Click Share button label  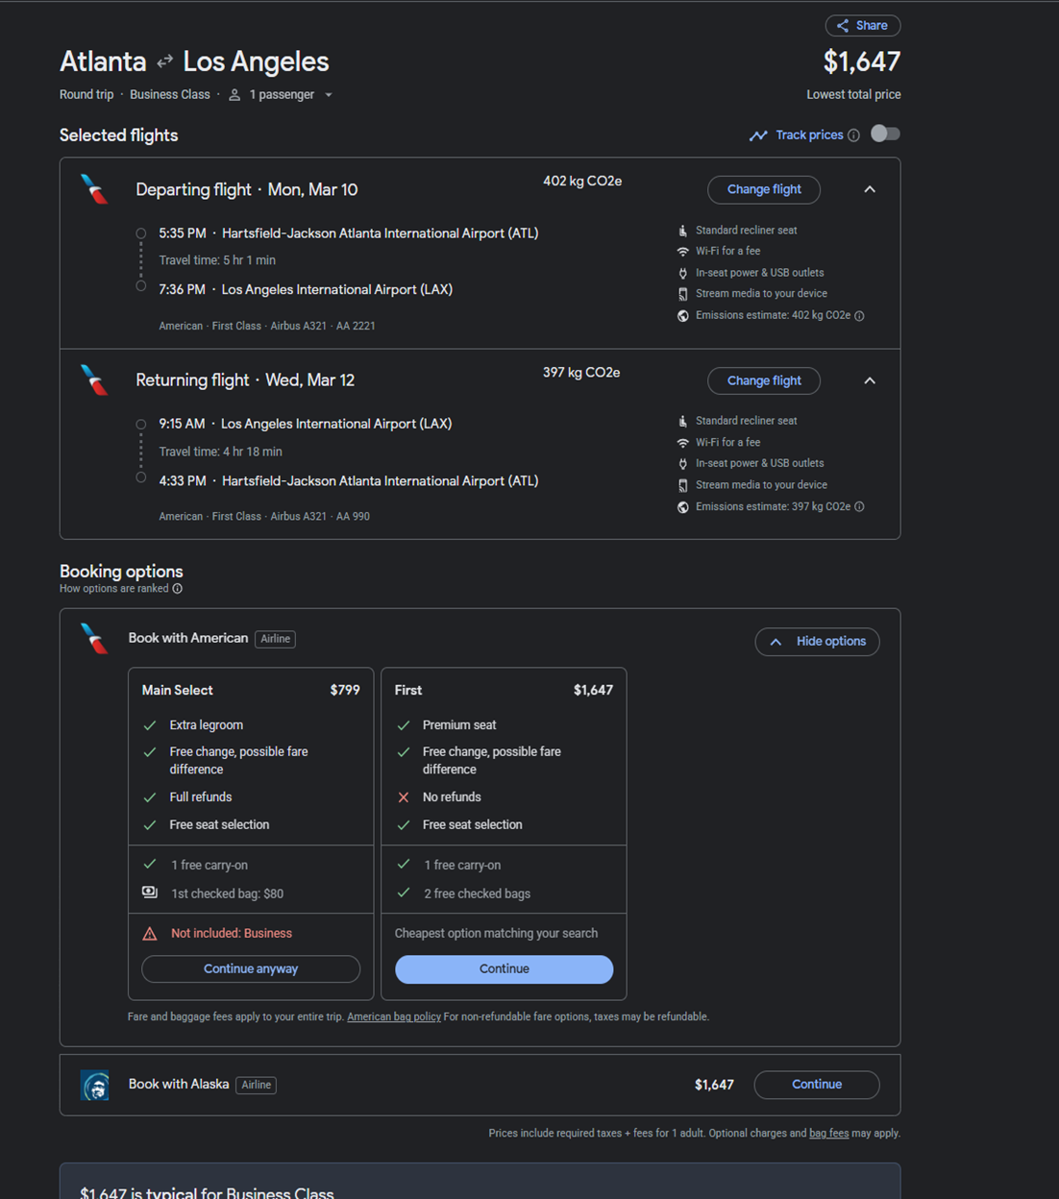872,26
